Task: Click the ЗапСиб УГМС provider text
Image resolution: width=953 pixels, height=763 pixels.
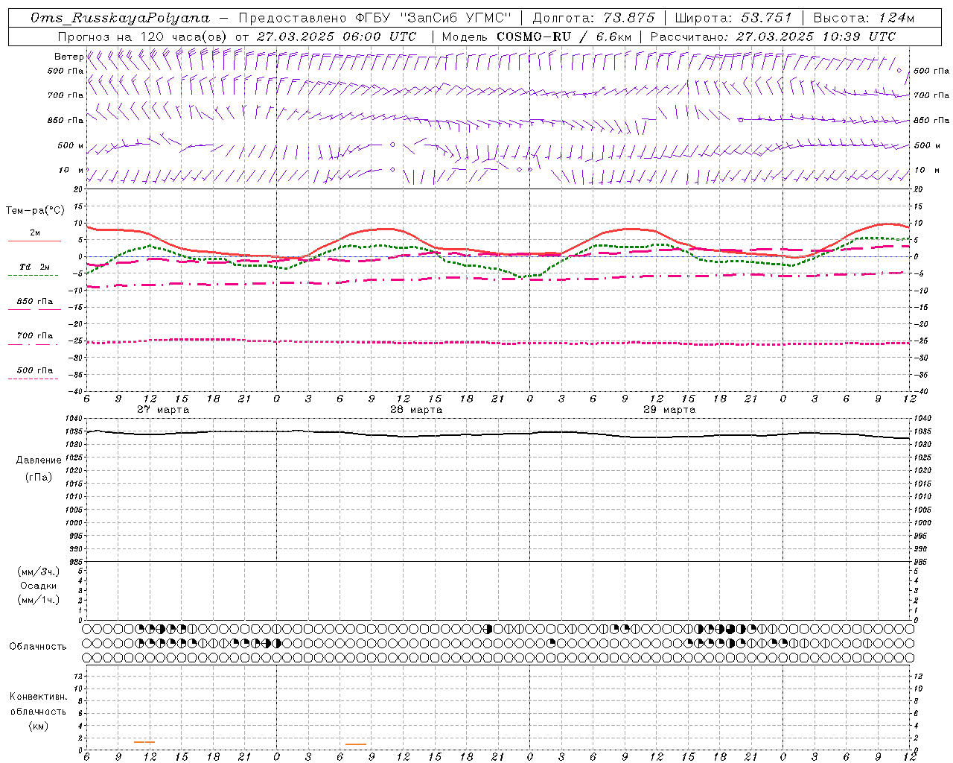Action: 457,18
